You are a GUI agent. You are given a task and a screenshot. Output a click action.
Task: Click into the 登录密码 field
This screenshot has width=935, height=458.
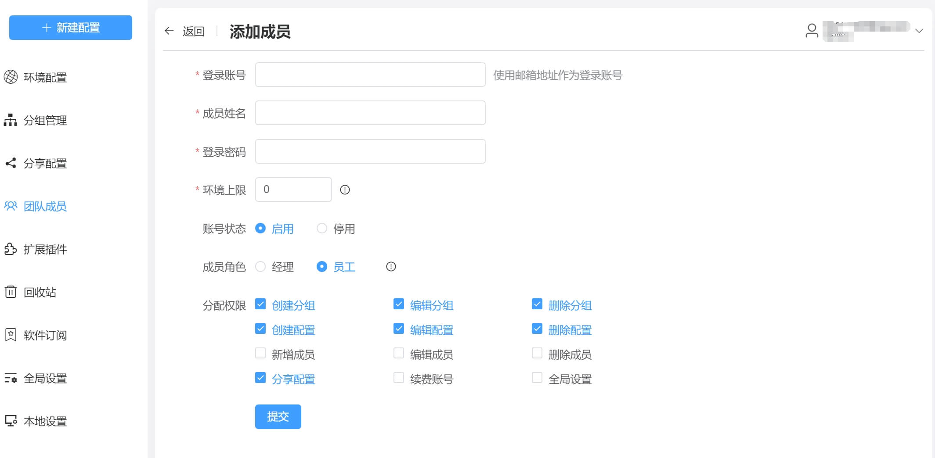pyautogui.click(x=370, y=151)
